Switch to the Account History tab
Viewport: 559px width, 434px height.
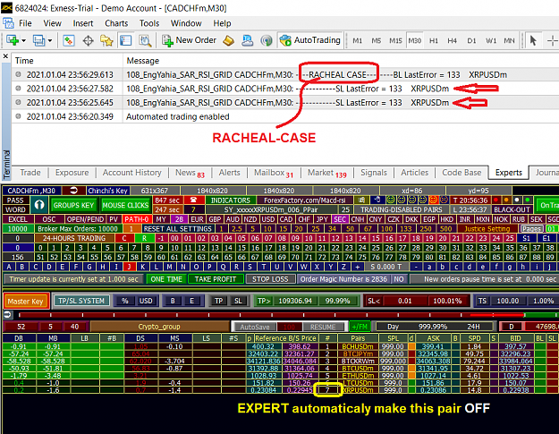point(131,173)
